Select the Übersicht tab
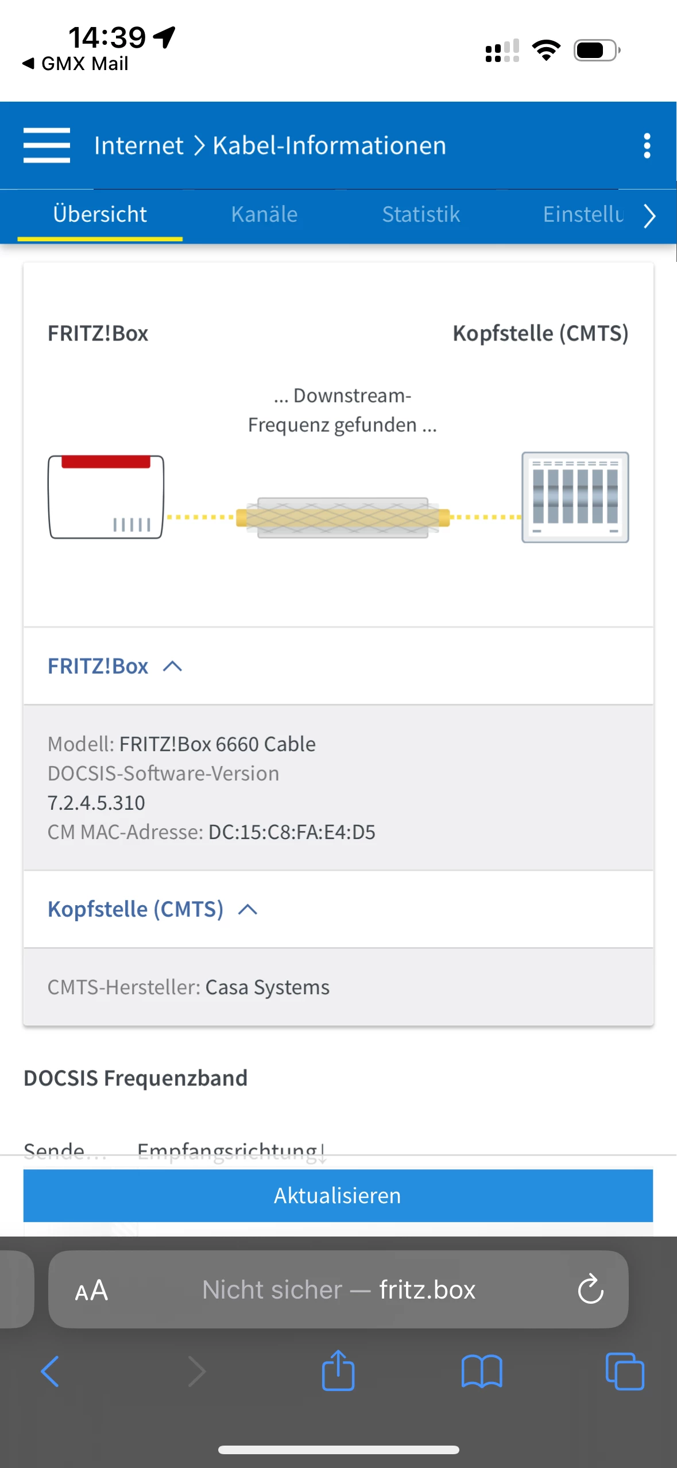The height and width of the screenshot is (1468, 677). pyautogui.click(x=100, y=214)
